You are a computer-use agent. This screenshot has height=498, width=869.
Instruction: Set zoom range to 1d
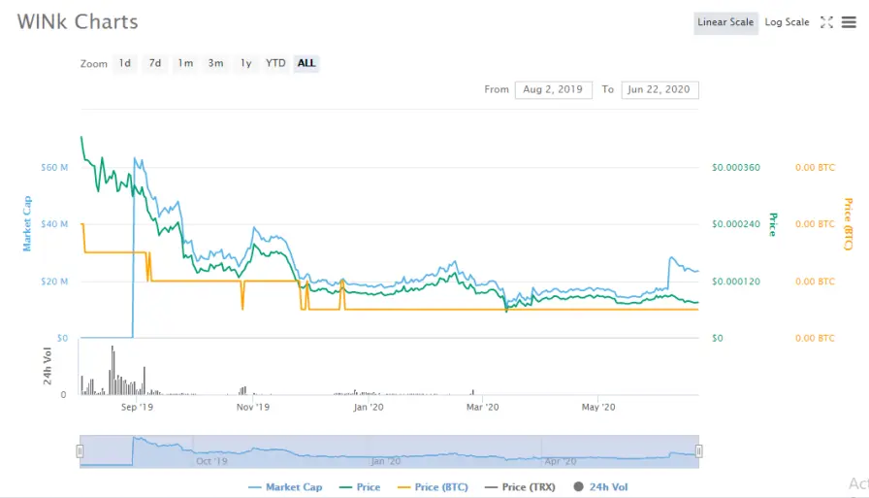point(125,63)
